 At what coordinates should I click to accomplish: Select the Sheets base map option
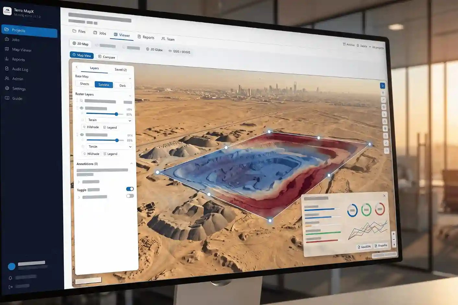(x=85, y=84)
